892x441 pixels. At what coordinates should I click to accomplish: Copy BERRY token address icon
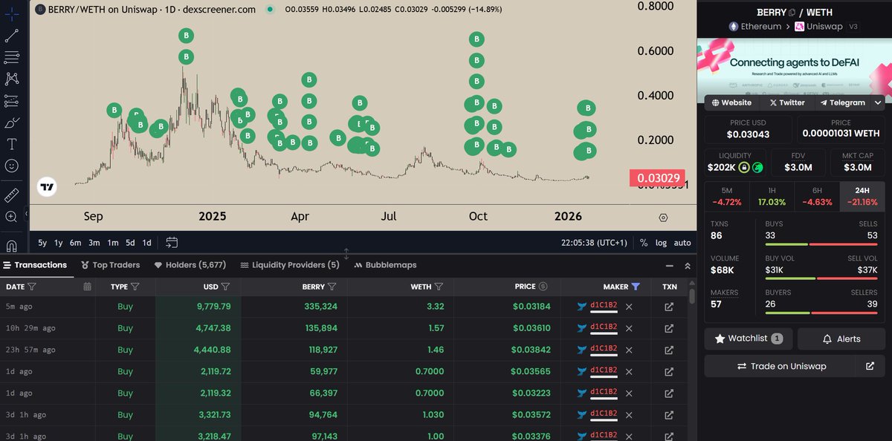point(792,13)
